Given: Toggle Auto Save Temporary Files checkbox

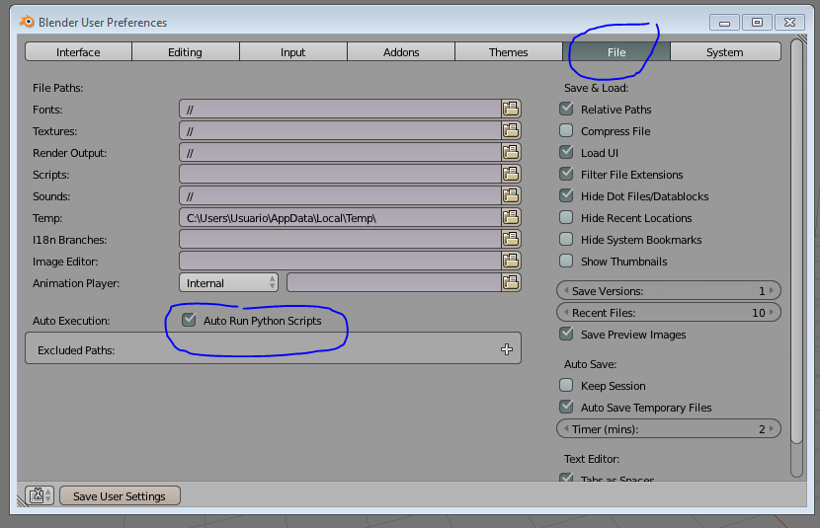Looking at the screenshot, I should [566, 407].
